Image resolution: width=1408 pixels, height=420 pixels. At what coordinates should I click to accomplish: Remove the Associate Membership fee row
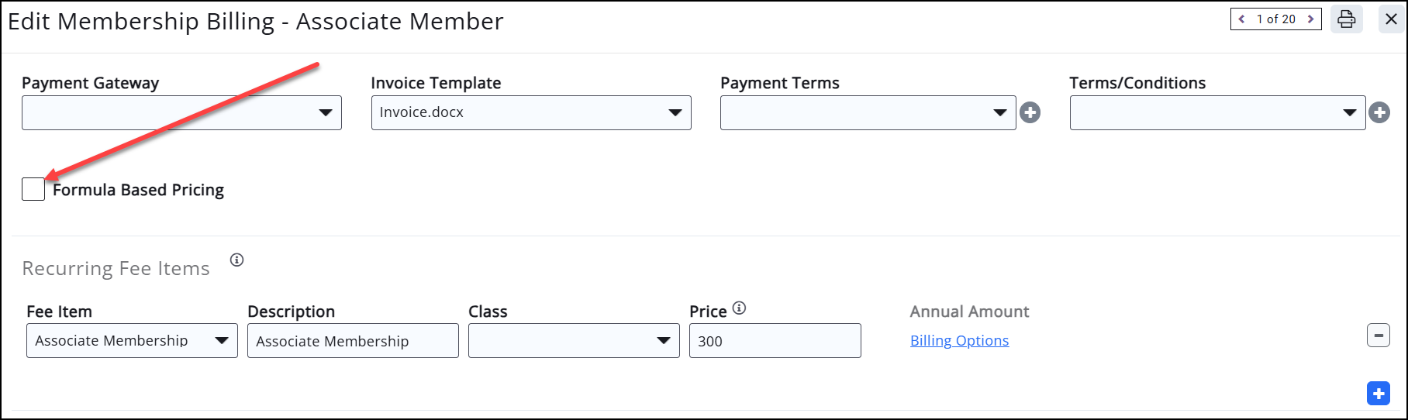pos(1378,336)
